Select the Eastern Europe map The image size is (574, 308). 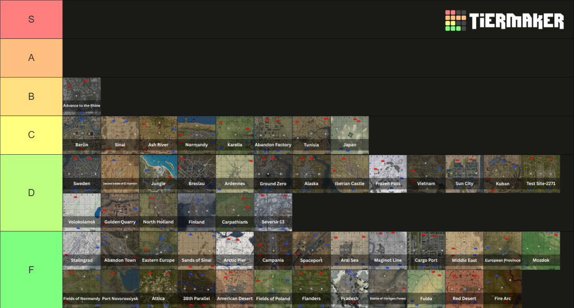coord(158,251)
